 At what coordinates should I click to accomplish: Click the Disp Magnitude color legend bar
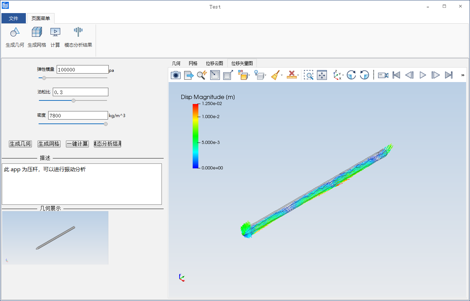(196, 136)
